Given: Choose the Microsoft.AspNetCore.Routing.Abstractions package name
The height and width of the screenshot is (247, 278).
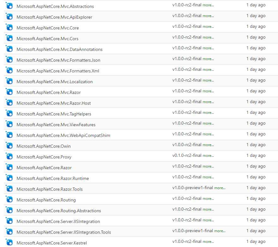Looking at the screenshot, I should click(x=59, y=211).
